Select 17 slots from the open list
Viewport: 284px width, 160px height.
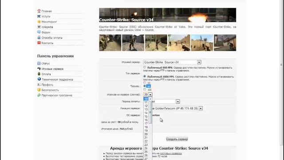coord(146,124)
